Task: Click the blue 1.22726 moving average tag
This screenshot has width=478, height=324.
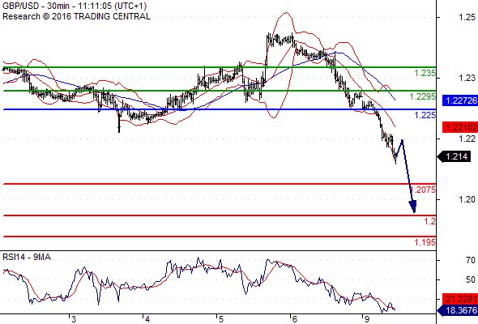Action: coord(460,100)
